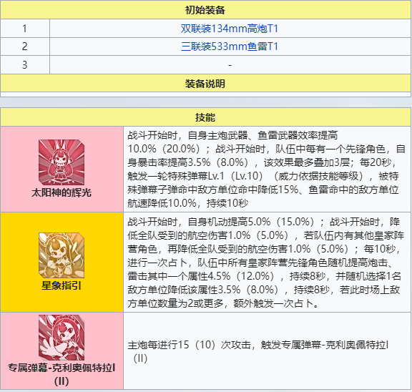Click equipment slot number 3 cell
Image resolution: width=412 pixels, height=392 pixels.
click(x=25, y=64)
